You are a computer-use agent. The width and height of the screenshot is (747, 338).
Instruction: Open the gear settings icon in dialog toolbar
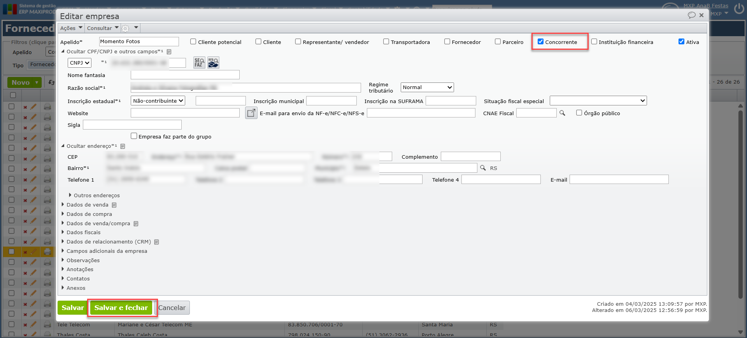125,28
